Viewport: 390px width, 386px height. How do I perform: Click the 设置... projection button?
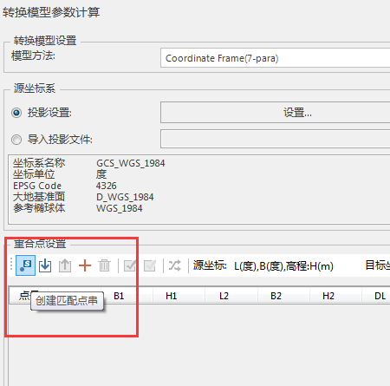(276, 112)
